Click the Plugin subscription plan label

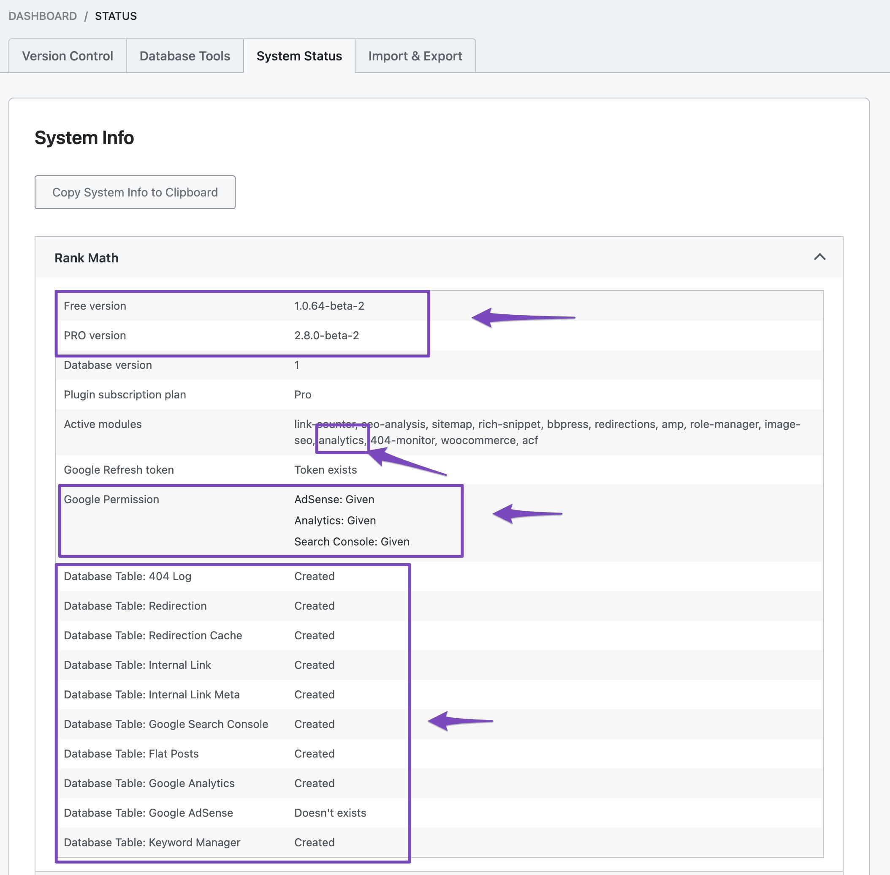(x=125, y=395)
